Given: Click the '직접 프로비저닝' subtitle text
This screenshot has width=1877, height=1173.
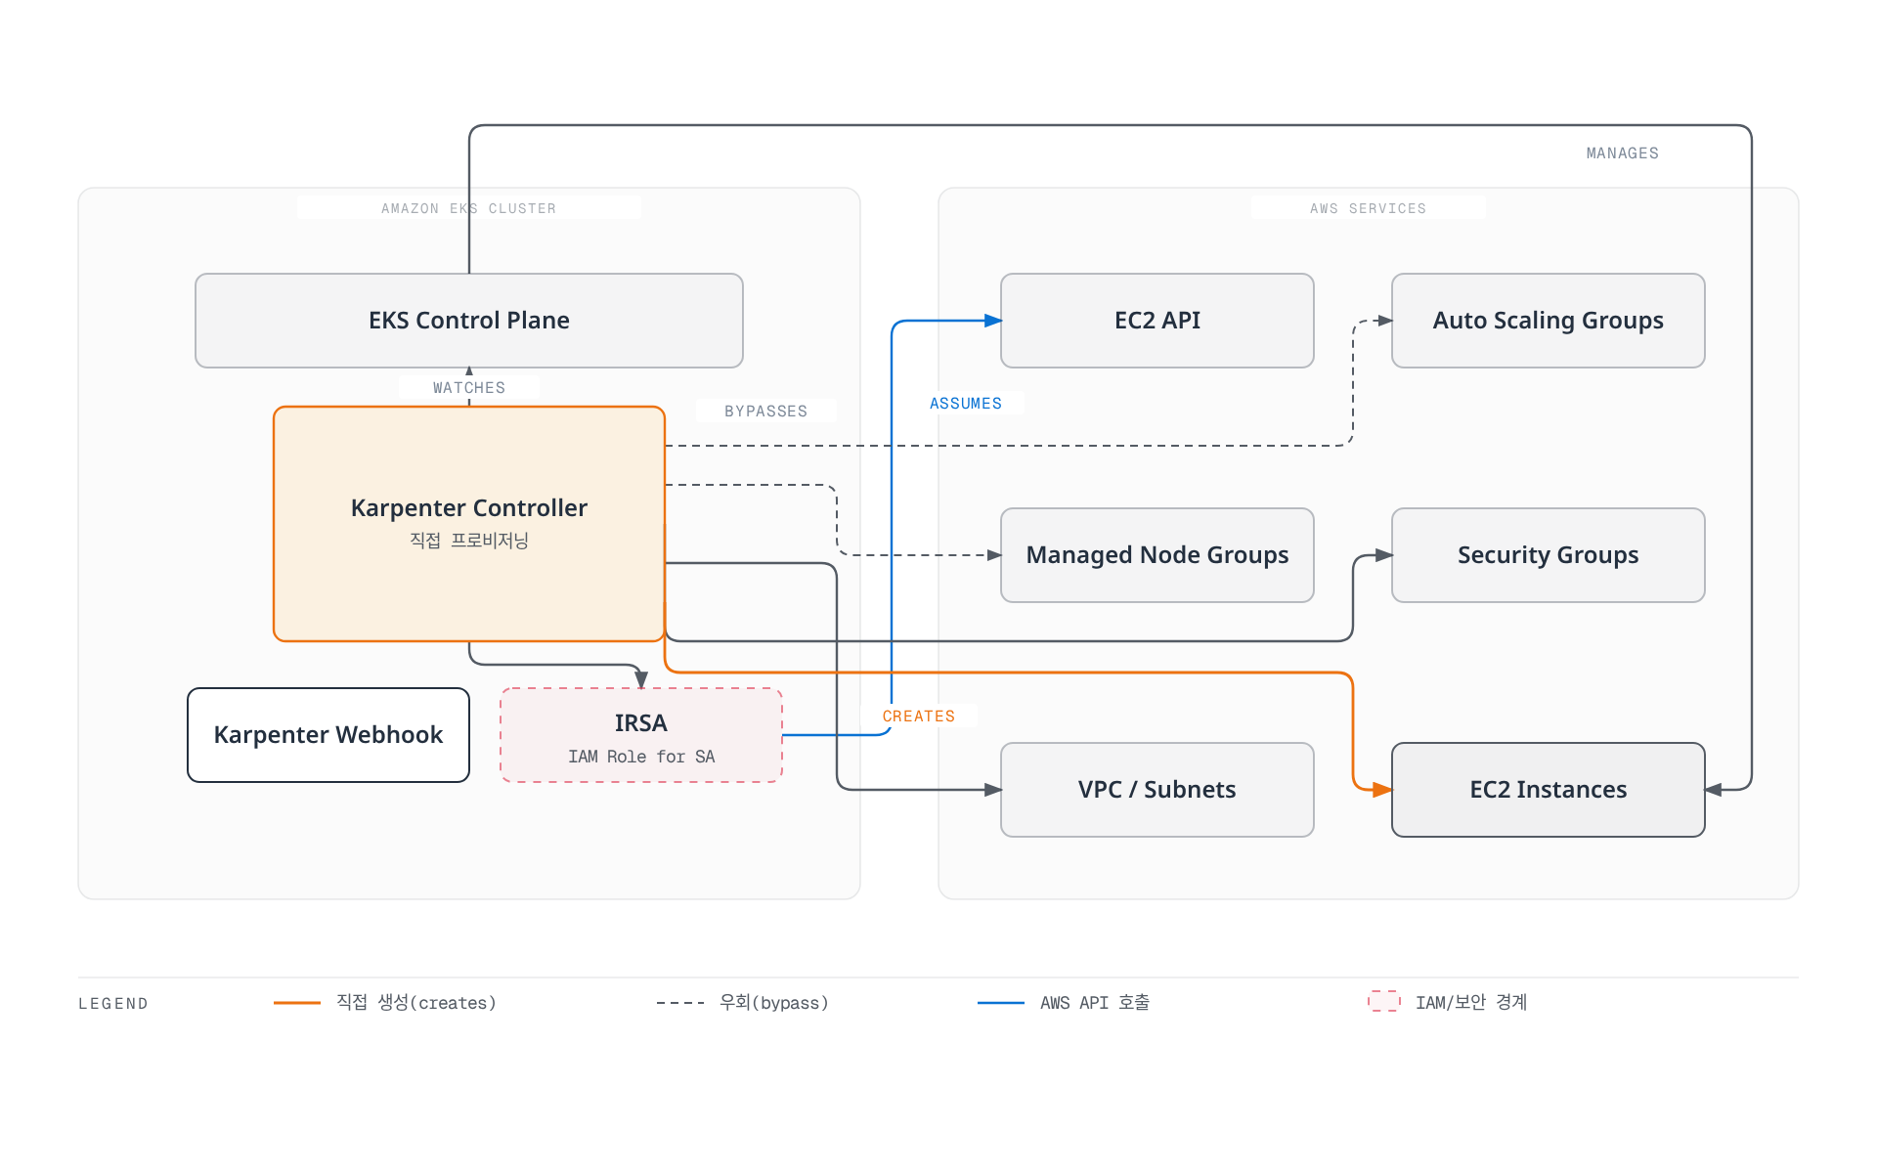Looking at the screenshot, I should (x=469, y=541).
